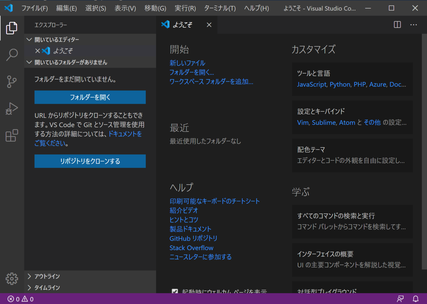Screen dimensions: 427x304
Task: Click the フォルダーを開く button in sidebar
Action: 90,97
